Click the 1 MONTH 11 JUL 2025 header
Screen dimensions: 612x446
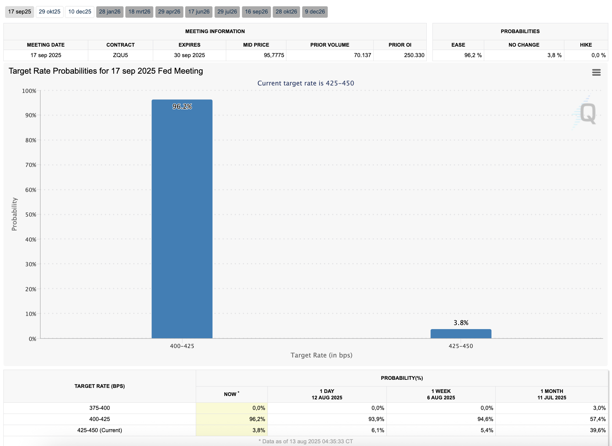551,394
